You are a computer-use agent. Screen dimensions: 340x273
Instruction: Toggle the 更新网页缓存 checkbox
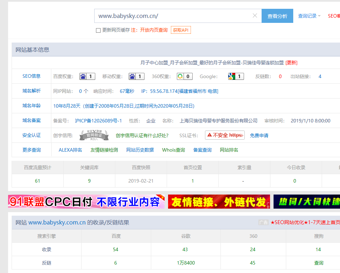click(98, 30)
